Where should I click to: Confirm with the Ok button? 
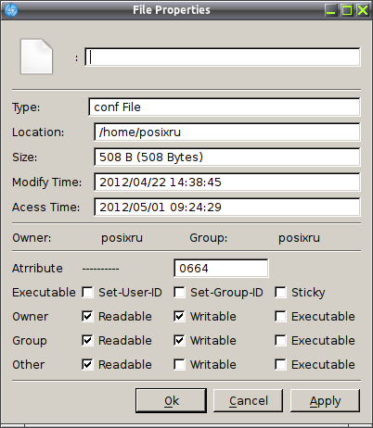tap(171, 400)
